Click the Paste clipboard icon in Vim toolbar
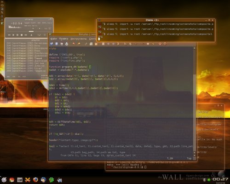Image resolution: width=230 pixels, height=184 pixels. point(96,44)
